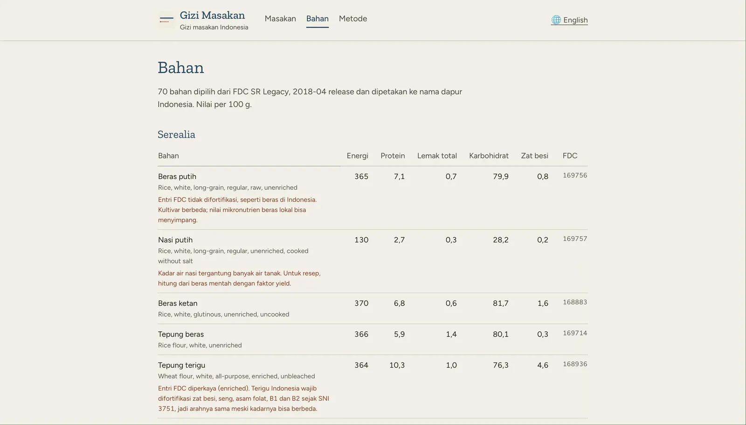The image size is (746, 425).
Task: Select the Beras ketan row name
Action: pyautogui.click(x=178, y=303)
